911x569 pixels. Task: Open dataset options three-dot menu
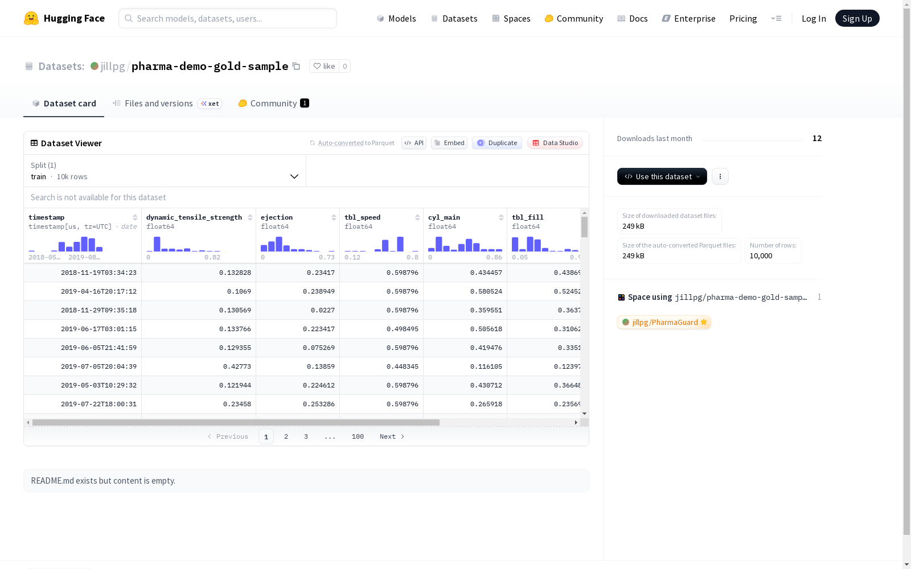pyautogui.click(x=720, y=176)
